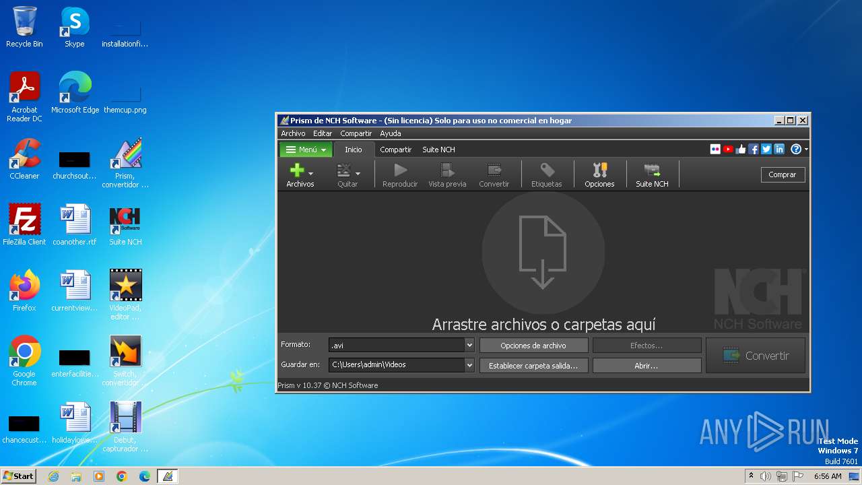Select Google Chrome desktop icon

coord(24,361)
